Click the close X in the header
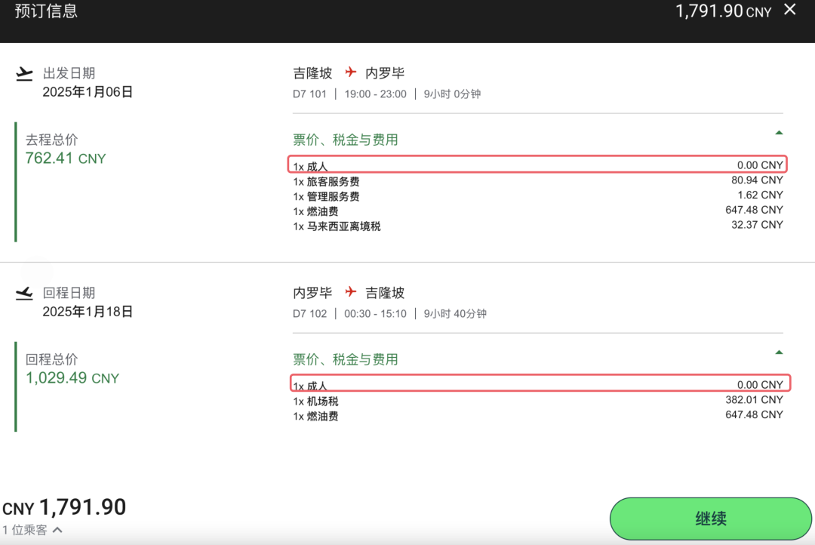The image size is (815, 545). [x=791, y=12]
